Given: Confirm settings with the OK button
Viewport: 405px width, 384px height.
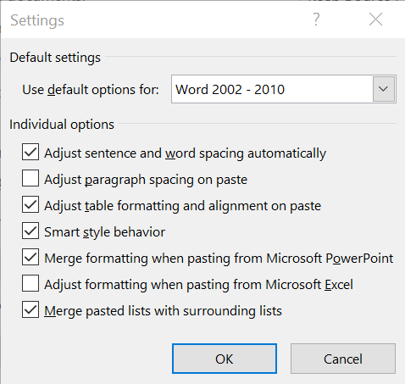Looking at the screenshot, I should pyautogui.click(x=225, y=359).
